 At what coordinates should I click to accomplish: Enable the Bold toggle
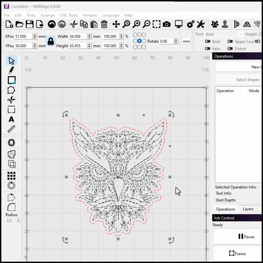208,42
